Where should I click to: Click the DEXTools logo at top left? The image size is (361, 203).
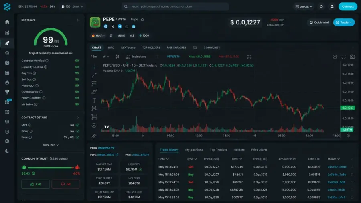click(7, 7)
